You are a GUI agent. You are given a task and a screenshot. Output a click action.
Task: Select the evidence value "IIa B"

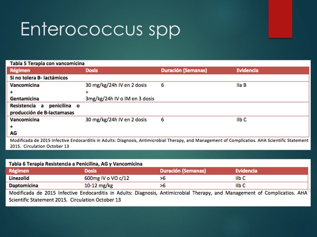click(x=241, y=85)
